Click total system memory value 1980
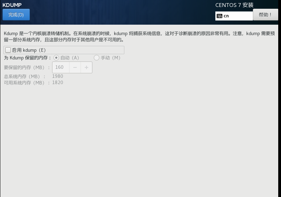 [x=58, y=76]
